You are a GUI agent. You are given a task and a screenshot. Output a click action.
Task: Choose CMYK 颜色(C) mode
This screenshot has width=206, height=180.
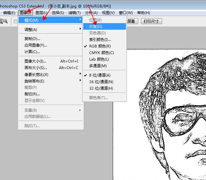pos(101,53)
